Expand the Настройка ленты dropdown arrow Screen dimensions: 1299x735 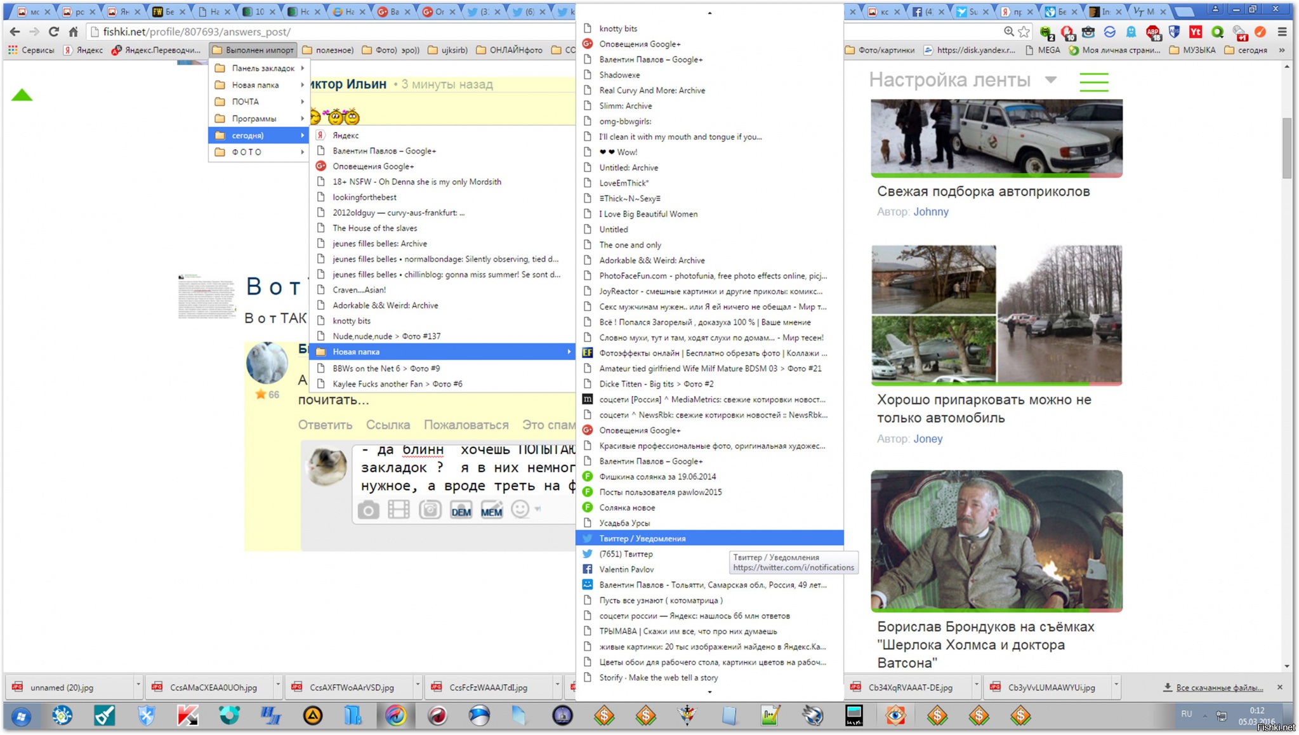1051,80
